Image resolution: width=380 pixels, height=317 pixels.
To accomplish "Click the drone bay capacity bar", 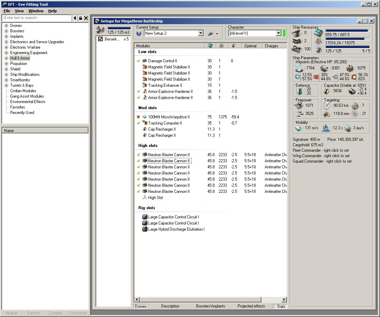I will (x=119, y=28).
